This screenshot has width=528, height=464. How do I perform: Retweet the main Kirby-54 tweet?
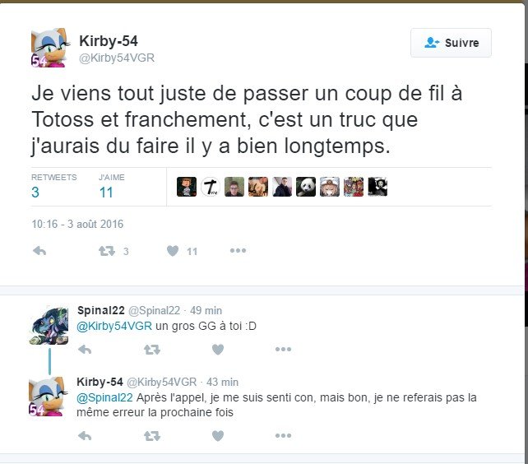[107, 251]
